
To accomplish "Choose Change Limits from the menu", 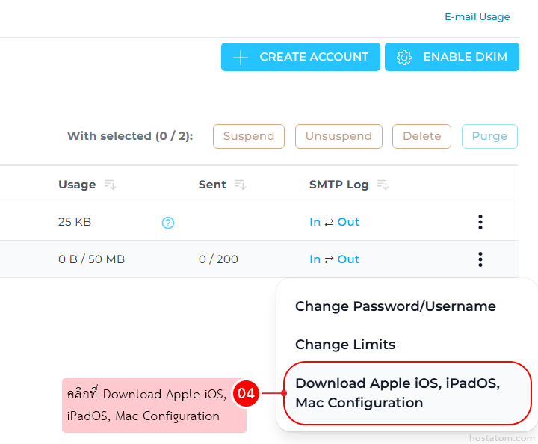I will pyautogui.click(x=345, y=345).
